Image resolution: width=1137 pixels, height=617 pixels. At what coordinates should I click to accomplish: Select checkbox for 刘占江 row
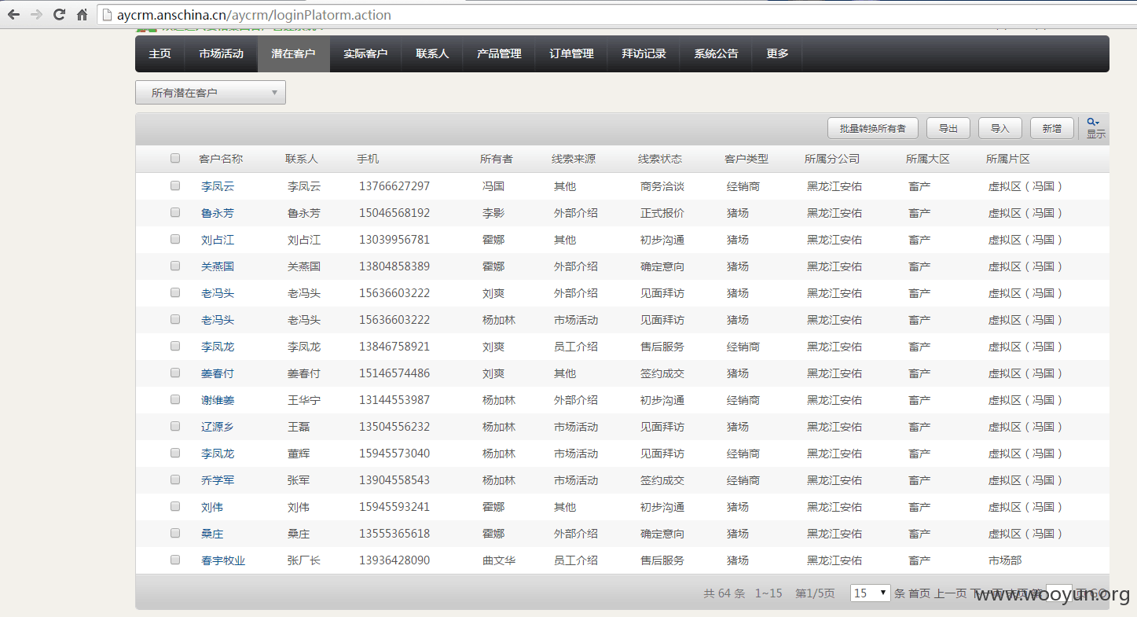(175, 239)
